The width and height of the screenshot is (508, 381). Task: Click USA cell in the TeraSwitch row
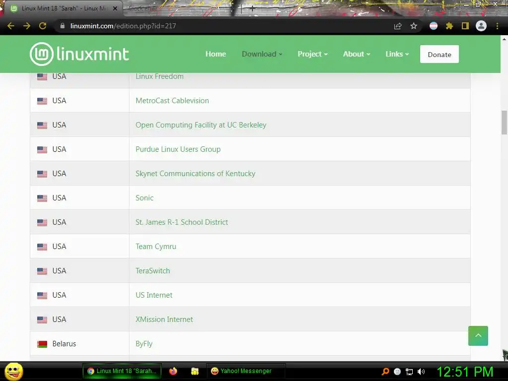coord(80,270)
